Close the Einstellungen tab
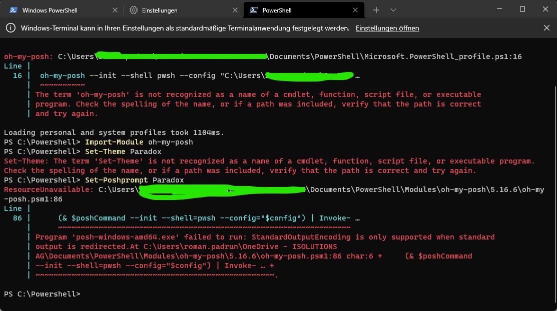The width and height of the screenshot is (557, 311). pos(235,9)
